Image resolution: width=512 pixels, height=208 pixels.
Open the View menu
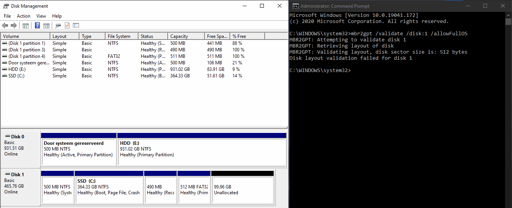(41, 16)
